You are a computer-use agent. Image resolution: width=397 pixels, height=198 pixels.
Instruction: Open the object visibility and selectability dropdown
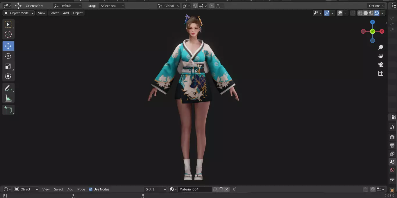[x=318, y=13]
